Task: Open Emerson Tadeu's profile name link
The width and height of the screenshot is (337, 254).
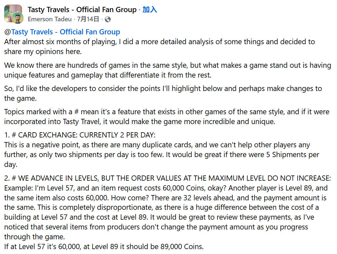Action: [50, 19]
